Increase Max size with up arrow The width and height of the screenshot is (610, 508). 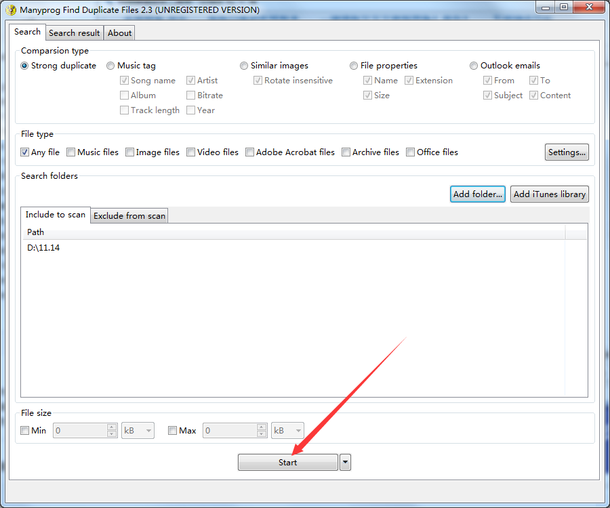coord(262,427)
